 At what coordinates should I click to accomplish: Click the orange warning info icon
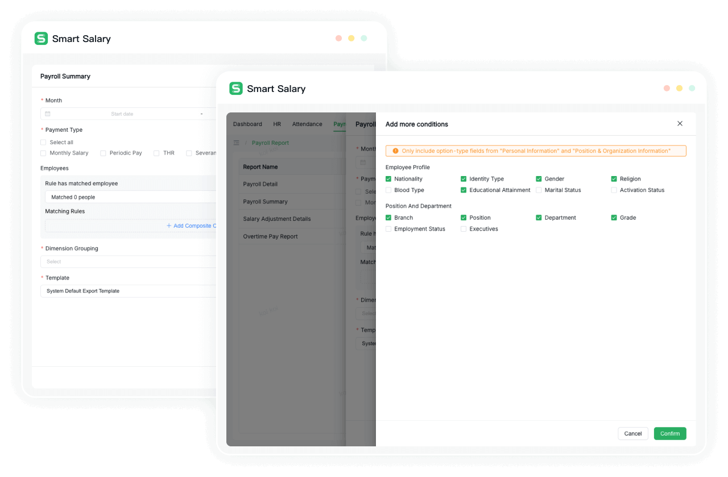(395, 151)
